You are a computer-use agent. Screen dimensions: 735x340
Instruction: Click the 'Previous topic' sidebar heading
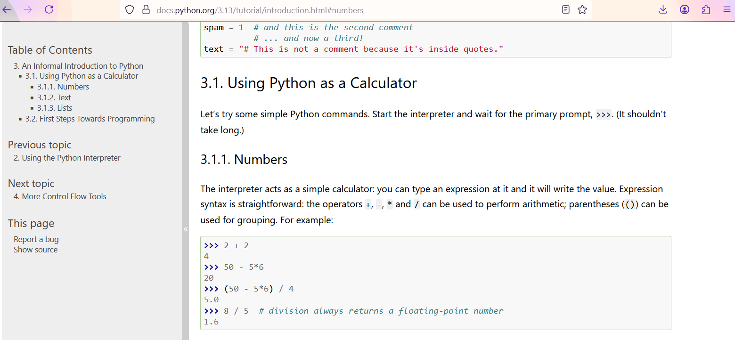click(x=40, y=145)
